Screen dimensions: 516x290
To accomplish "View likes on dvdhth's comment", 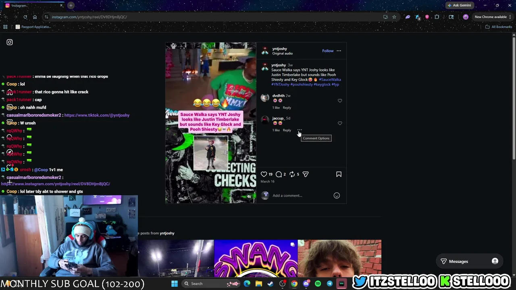I will click(x=276, y=108).
